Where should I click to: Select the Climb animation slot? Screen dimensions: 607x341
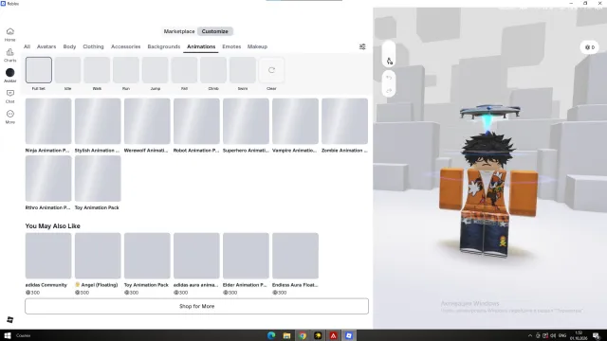tap(213, 70)
